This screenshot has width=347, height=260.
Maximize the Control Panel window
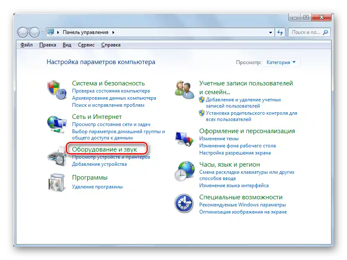(x=306, y=18)
